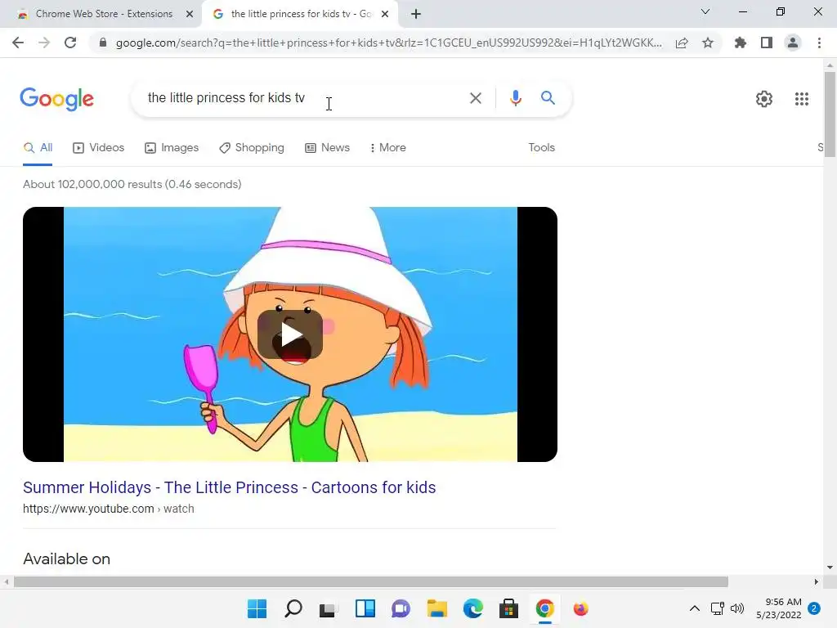Open Task View on the taskbar

(x=329, y=608)
